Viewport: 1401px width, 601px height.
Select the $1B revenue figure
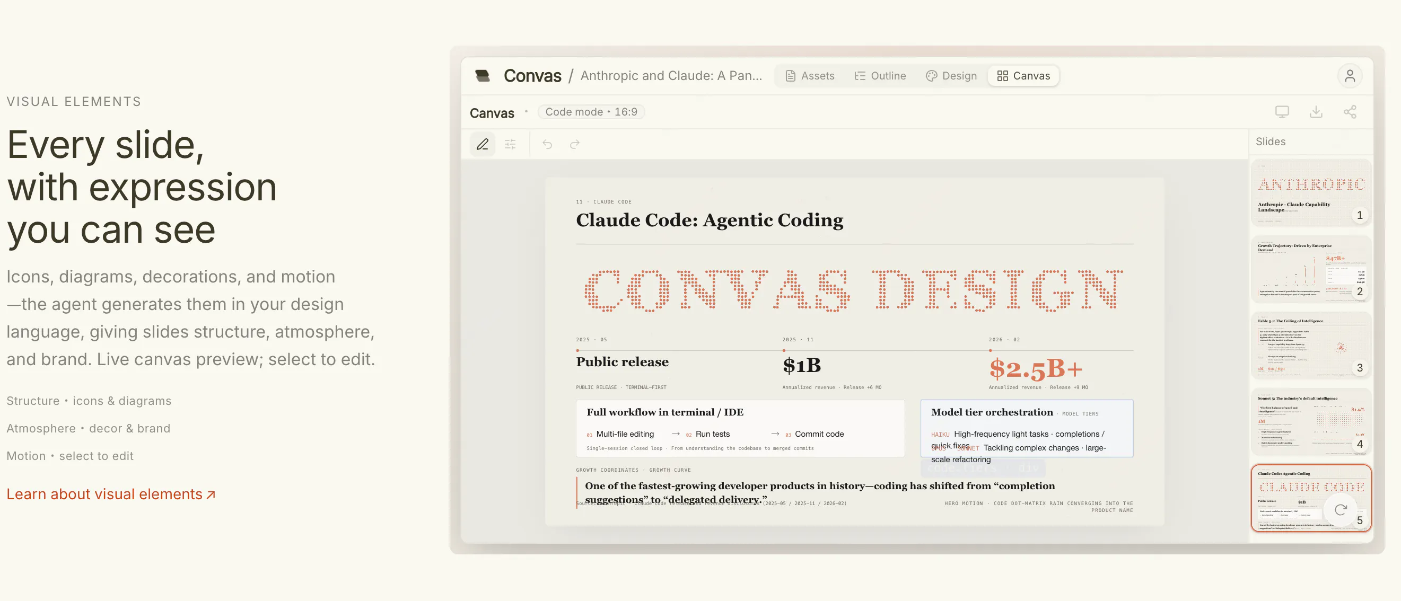point(801,365)
